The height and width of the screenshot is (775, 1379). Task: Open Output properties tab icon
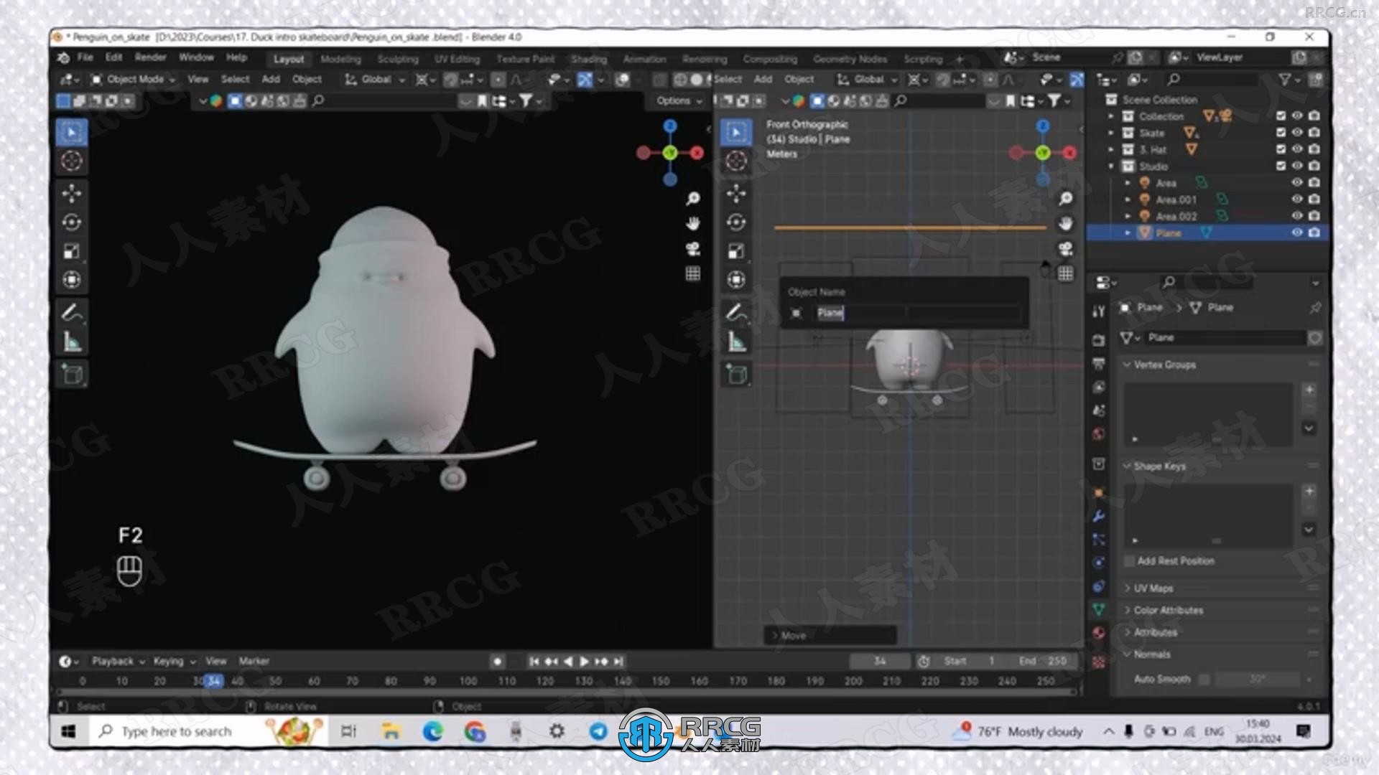click(1098, 364)
